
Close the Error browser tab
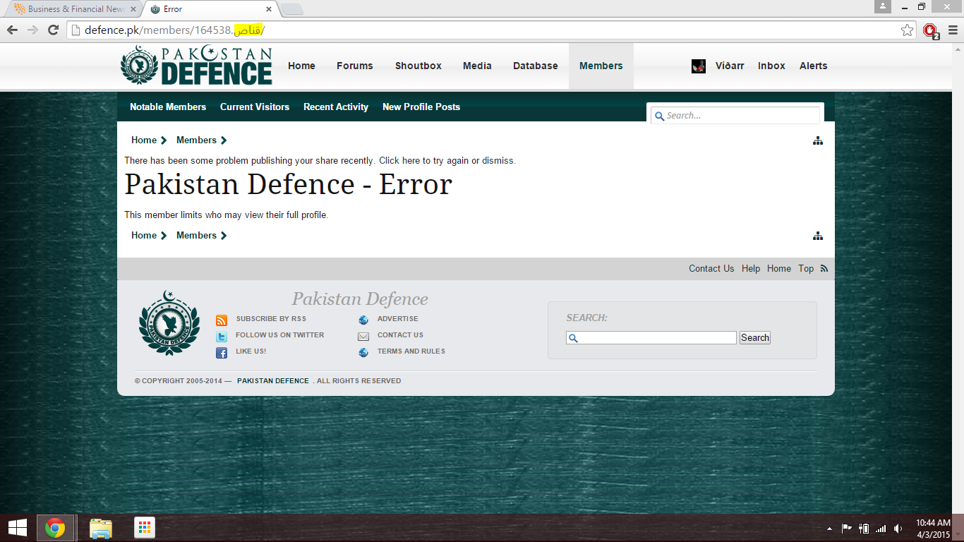[268, 9]
